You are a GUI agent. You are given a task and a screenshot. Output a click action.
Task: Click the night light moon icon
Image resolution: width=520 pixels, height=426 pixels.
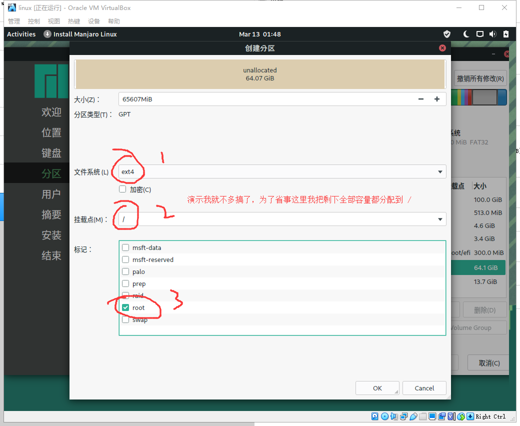click(x=466, y=34)
